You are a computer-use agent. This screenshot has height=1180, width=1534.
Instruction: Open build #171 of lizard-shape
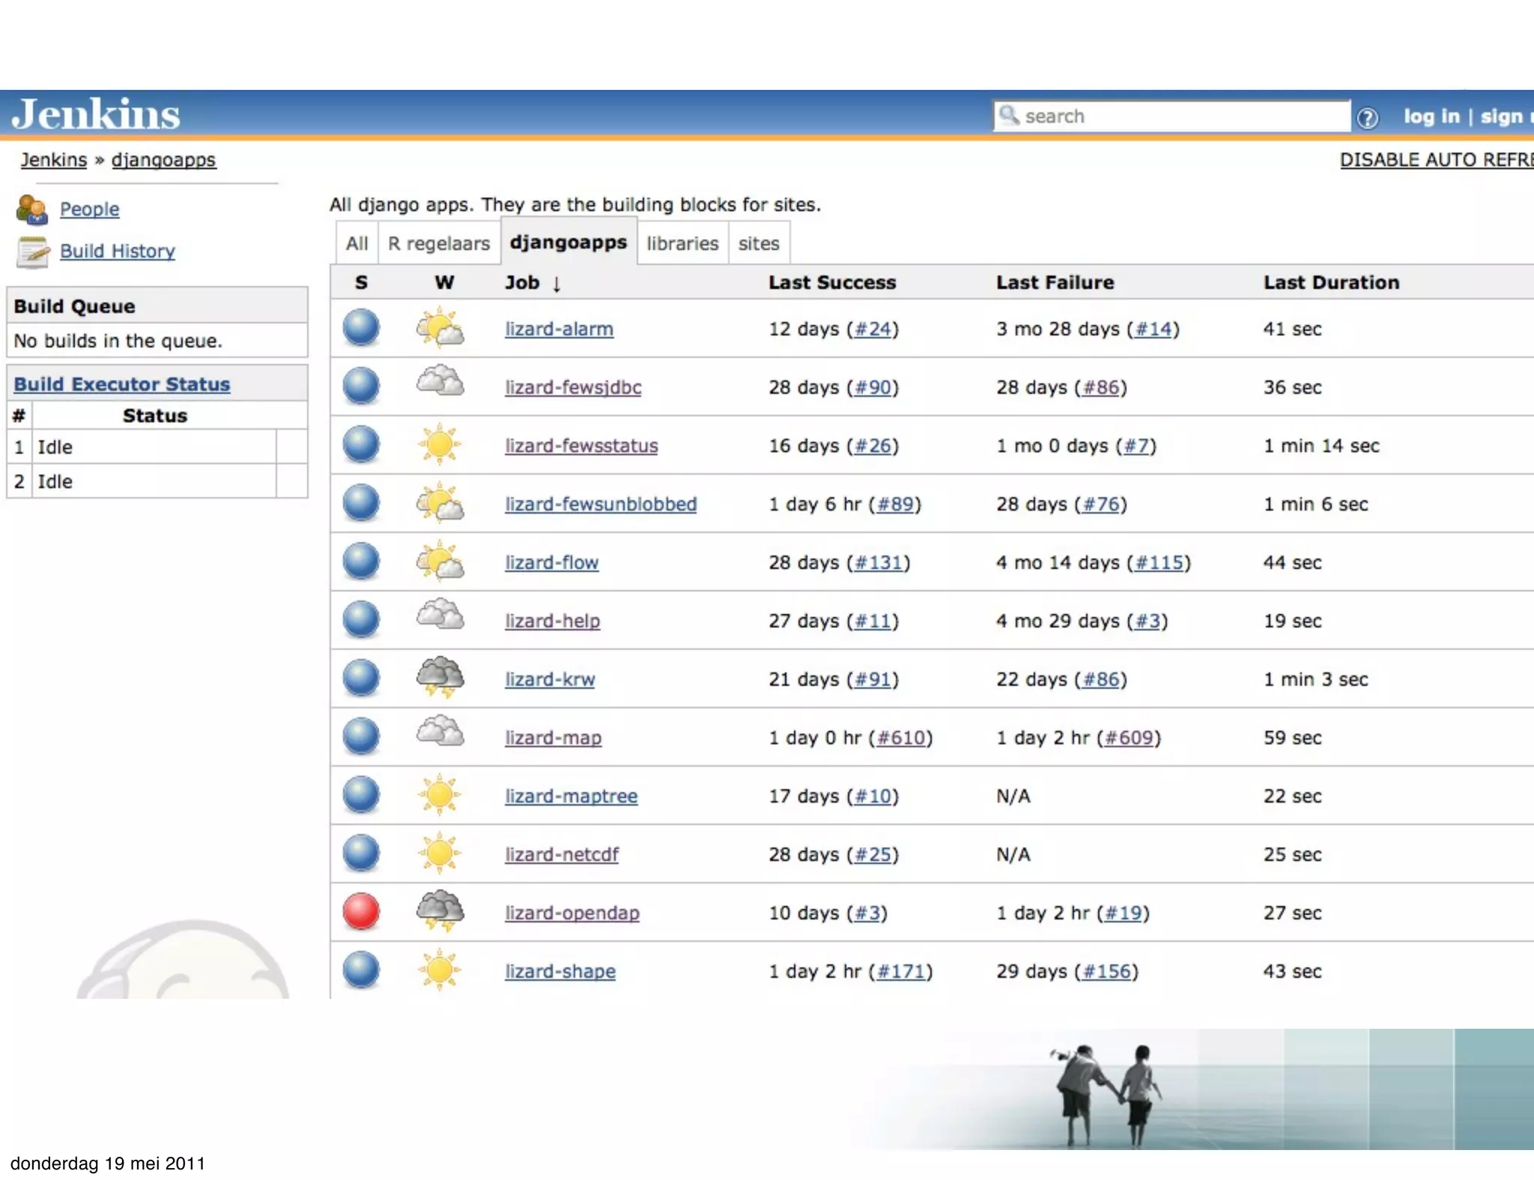click(x=901, y=971)
